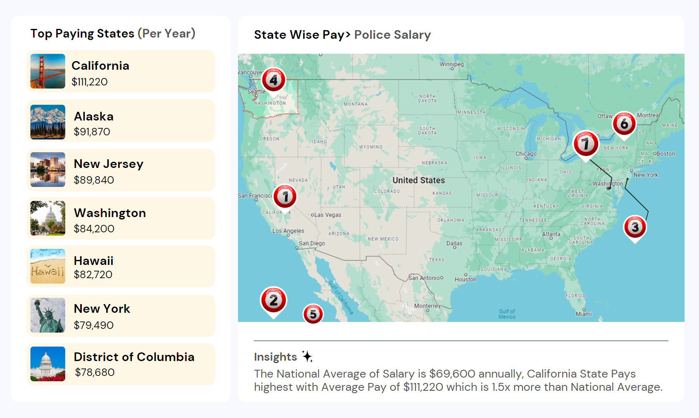Click the Statue of Liberty thumbnail
The width and height of the screenshot is (699, 418).
(48, 316)
